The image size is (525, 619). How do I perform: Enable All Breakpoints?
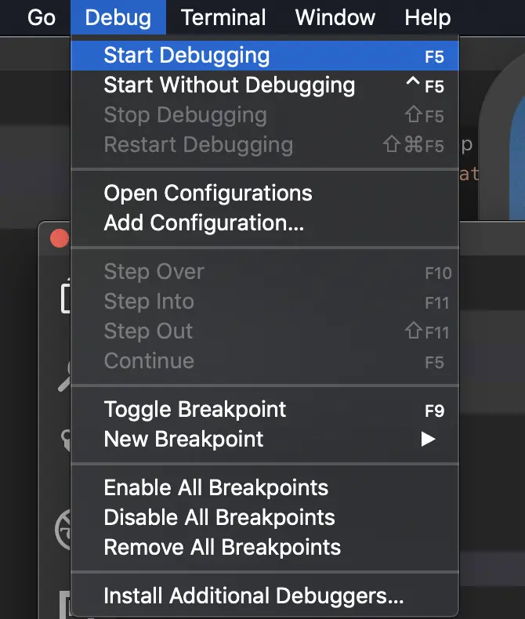[215, 487]
